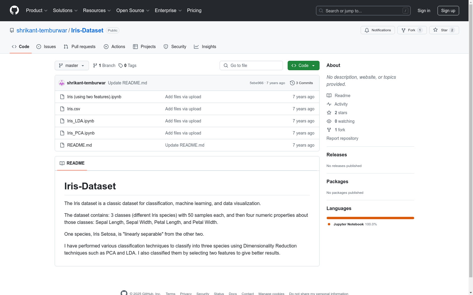Switch to the Actions tab

pyautogui.click(x=114, y=47)
